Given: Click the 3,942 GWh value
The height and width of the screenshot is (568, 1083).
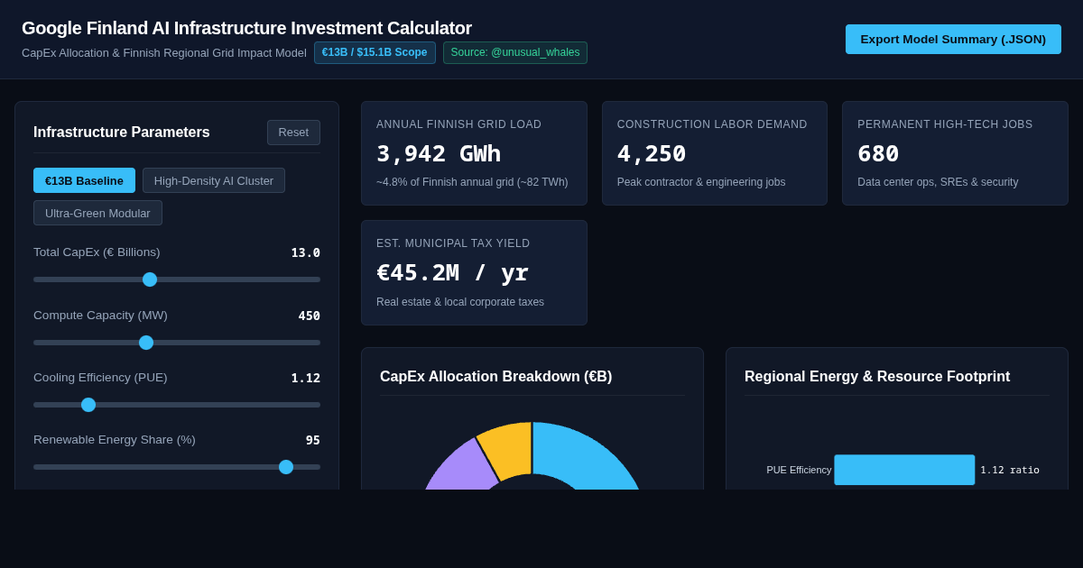Looking at the screenshot, I should (x=439, y=153).
